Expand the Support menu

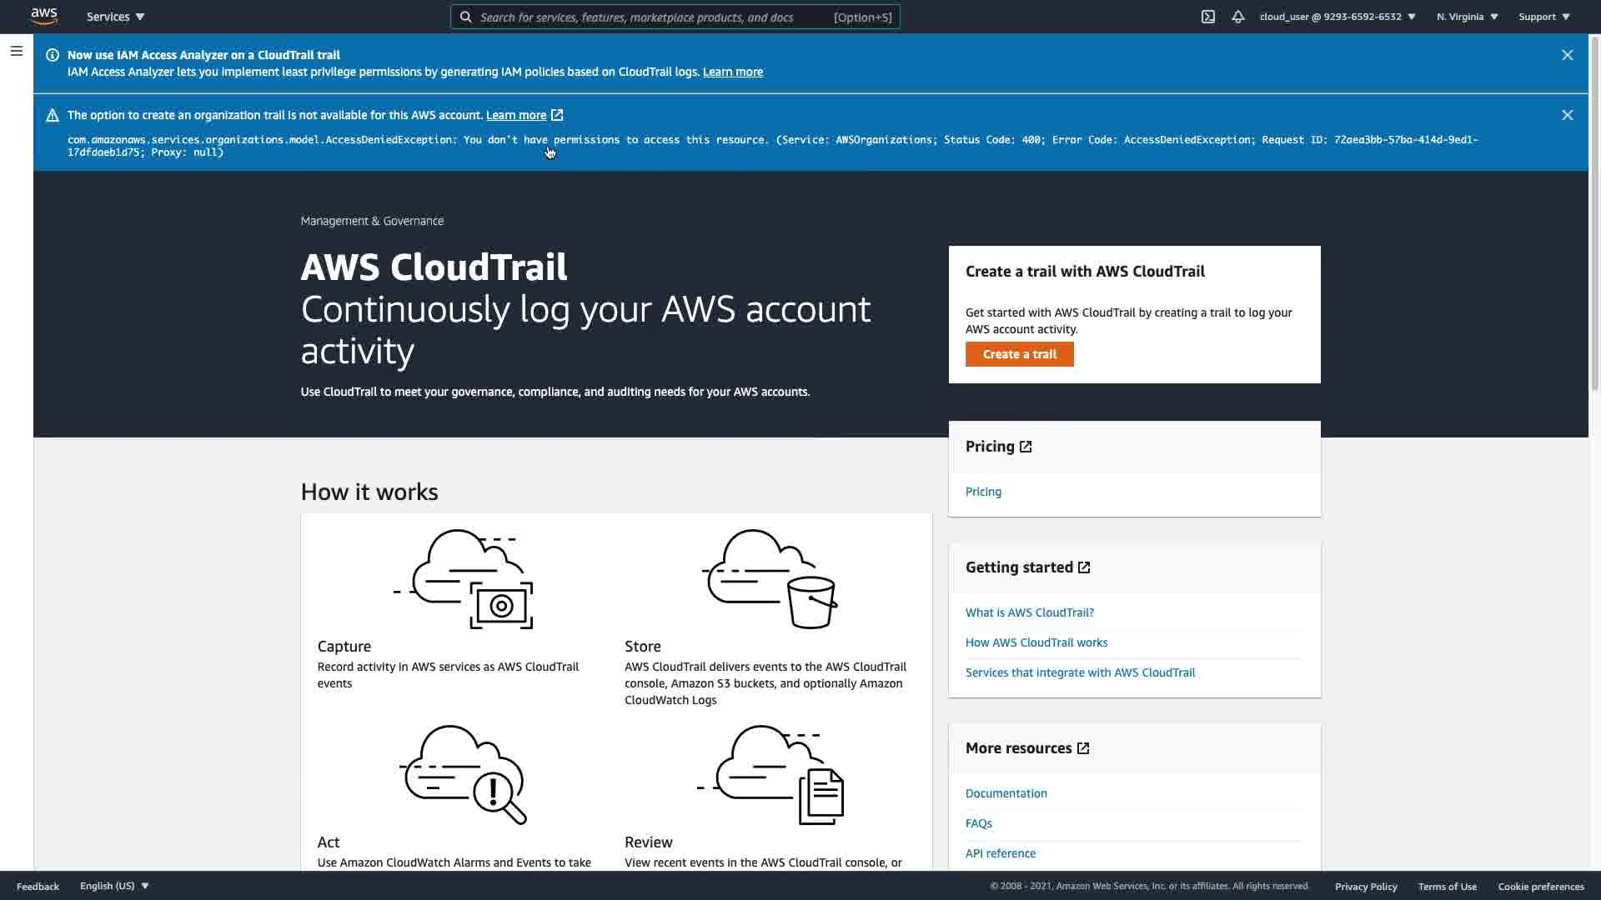(x=1543, y=17)
